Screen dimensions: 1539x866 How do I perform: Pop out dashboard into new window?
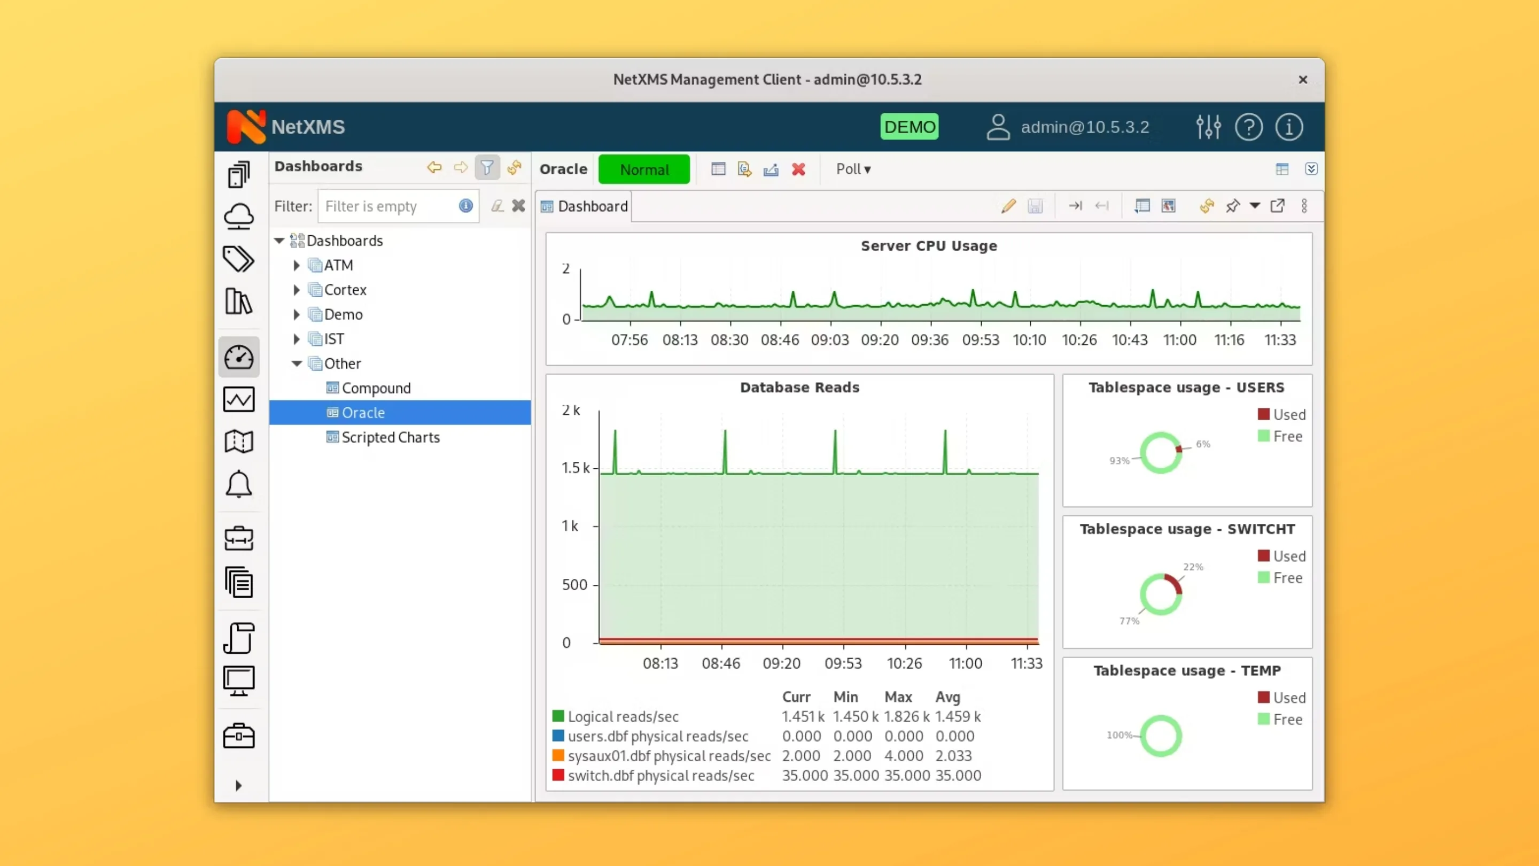click(1277, 206)
